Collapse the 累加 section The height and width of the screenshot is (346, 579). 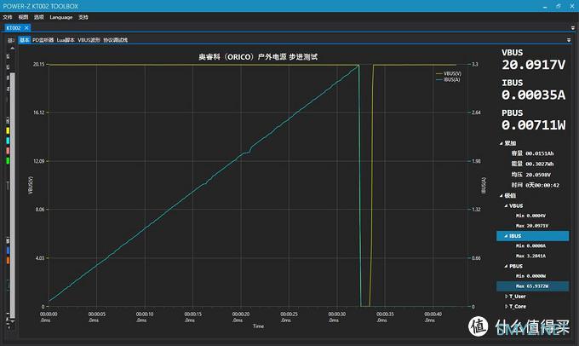click(502, 144)
